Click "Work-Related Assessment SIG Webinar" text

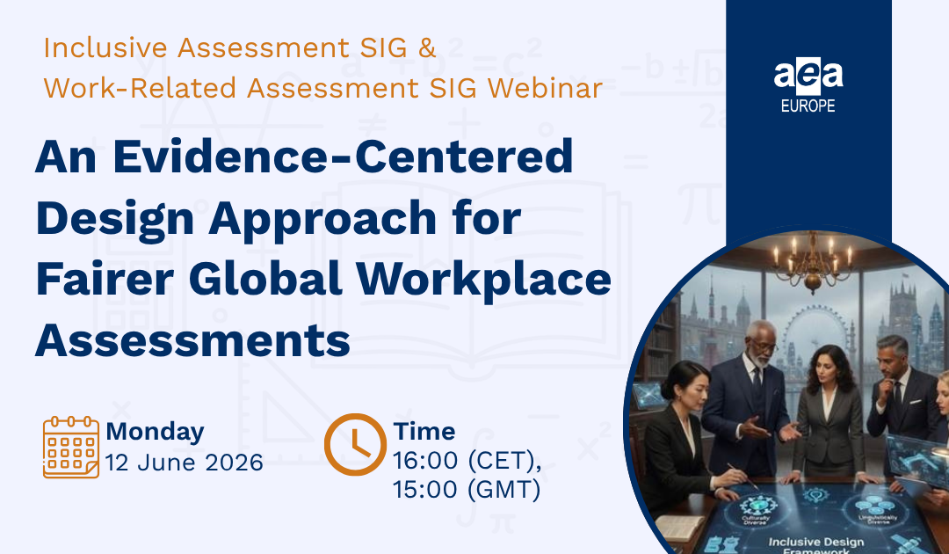click(322, 88)
